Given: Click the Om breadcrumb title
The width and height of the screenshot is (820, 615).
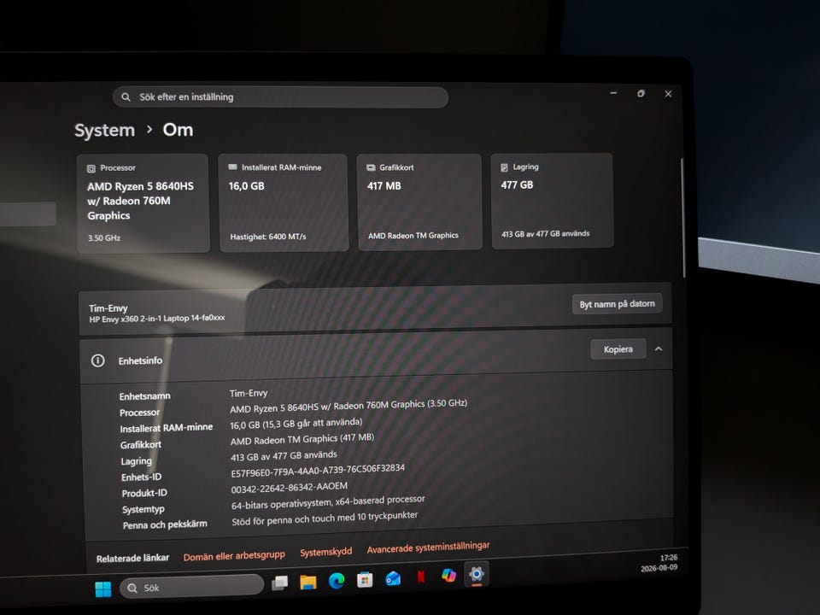Looking at the screenshot, I should pyautogui.click(x=178, y=130).
